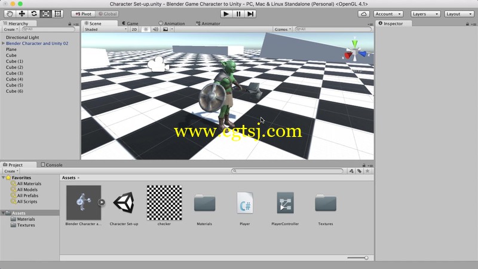The image size is (478, 269).
Task: Save search to favorites star
Action: click(x=367, y=171)
